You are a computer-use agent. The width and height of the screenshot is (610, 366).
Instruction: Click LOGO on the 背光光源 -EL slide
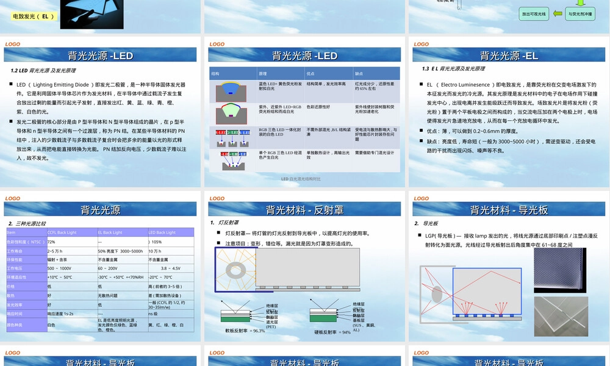pos(421,44)
